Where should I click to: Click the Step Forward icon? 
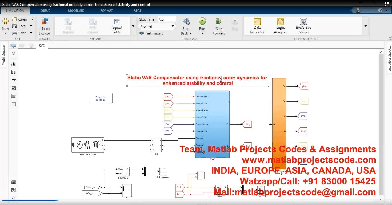[219, 21]
